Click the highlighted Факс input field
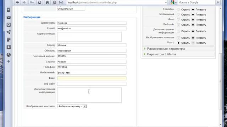The height and width of the screenshot is (127, 227). point(92,78)
